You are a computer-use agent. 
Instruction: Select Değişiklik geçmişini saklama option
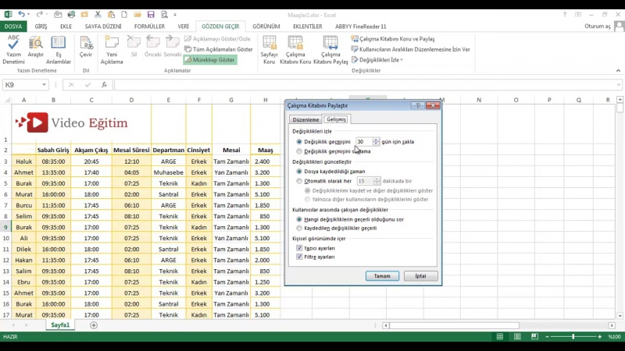click(299, 151)
